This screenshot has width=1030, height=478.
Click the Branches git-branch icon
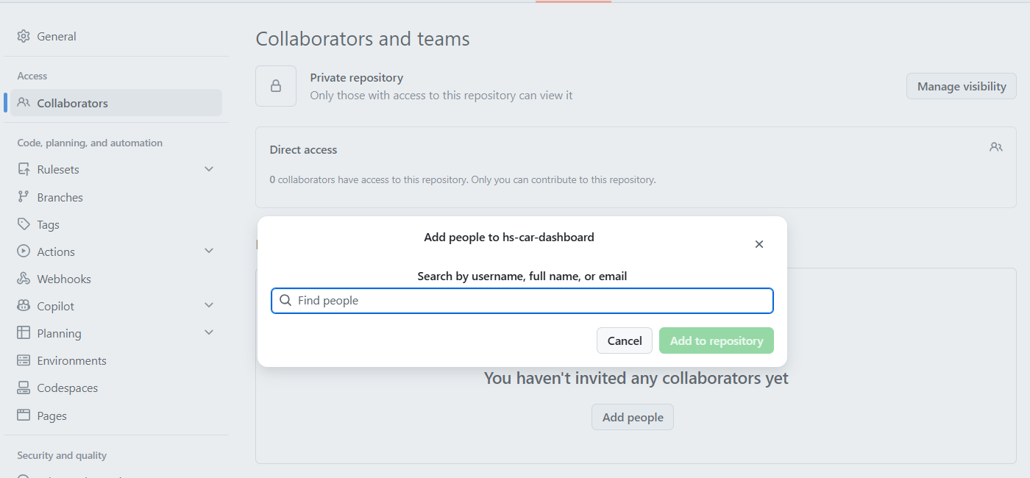(x=24, y=197)
